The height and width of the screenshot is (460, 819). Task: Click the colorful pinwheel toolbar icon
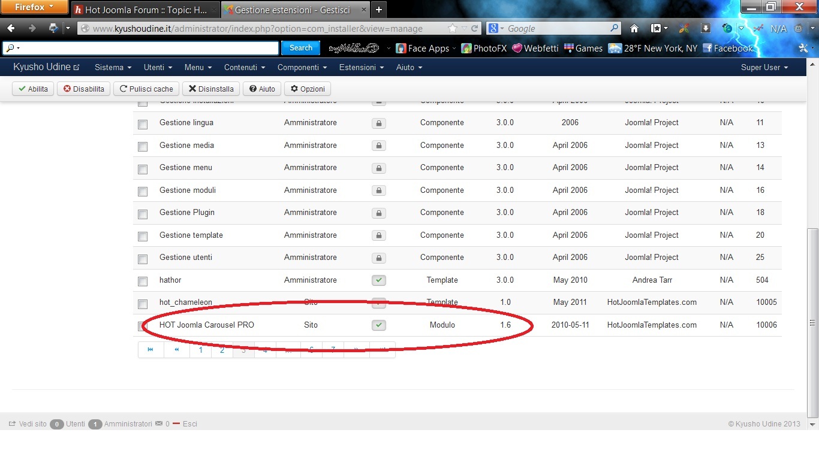(x=684, y=28)
